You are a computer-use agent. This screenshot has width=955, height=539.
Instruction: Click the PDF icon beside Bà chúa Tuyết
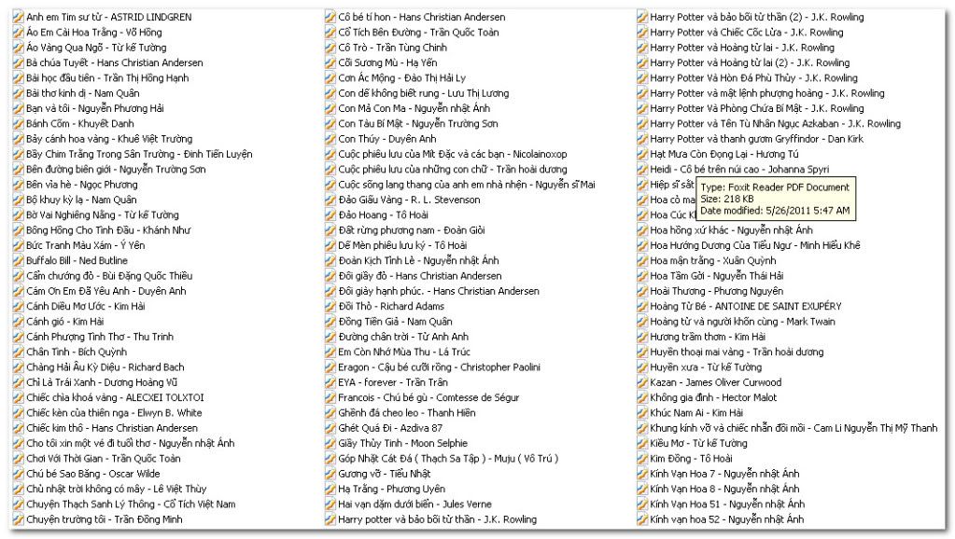18,62
